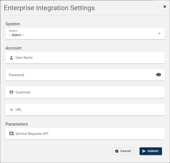170x163 pixels.
Task: Focus the Password input field
Action: (x=85, y=75)
